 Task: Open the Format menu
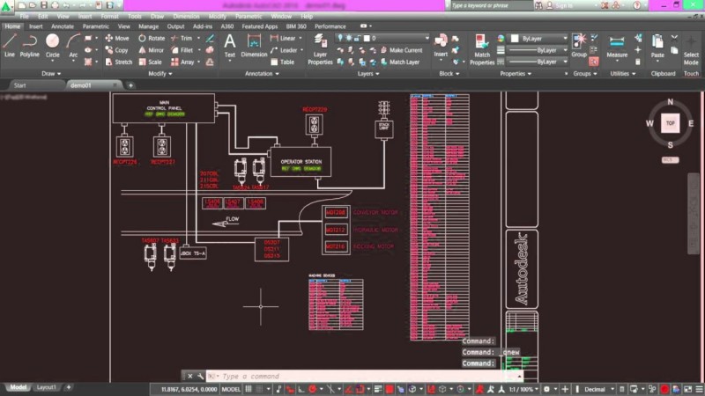click(109, 16)
